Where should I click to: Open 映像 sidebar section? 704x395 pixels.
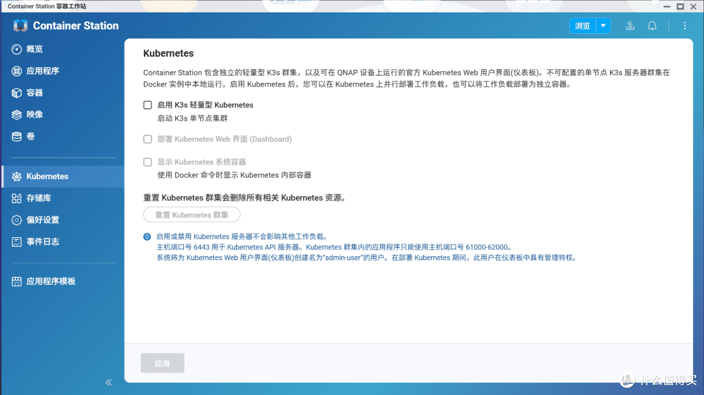[x=35, y=115]
